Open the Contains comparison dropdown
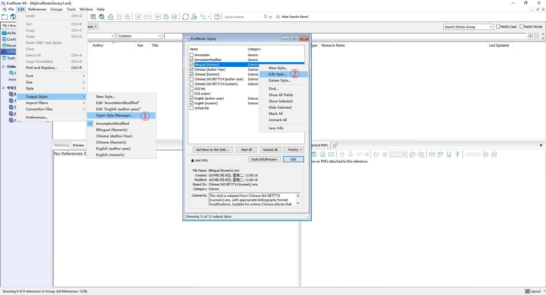Viewport: 546px width, 295px height. point(139,36)
